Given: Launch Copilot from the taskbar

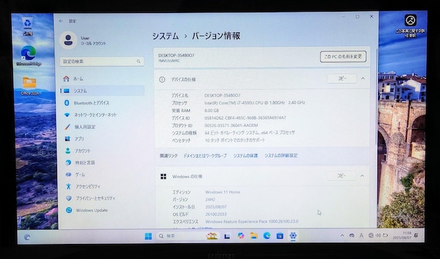Looking at the screenshot, I should point(241,236).
